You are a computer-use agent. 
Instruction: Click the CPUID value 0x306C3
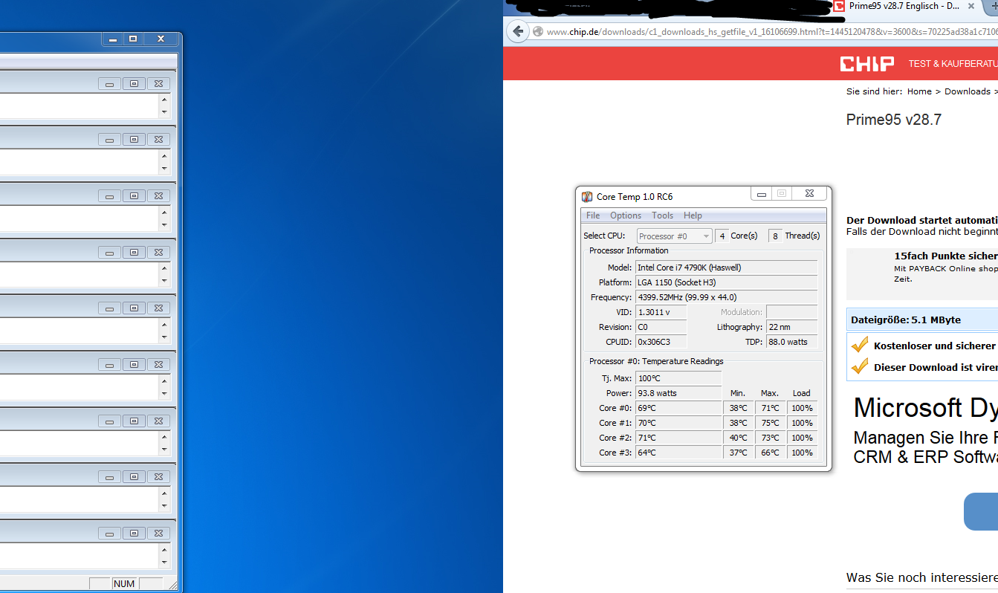(661, 342)
